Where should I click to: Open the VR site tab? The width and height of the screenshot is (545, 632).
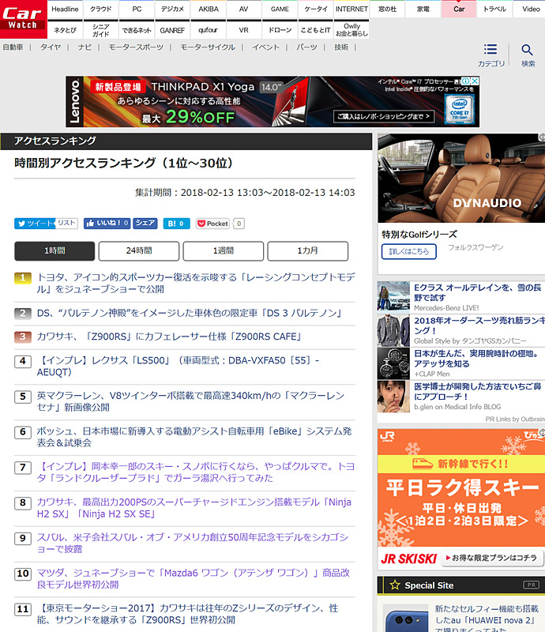pos(244,30)
